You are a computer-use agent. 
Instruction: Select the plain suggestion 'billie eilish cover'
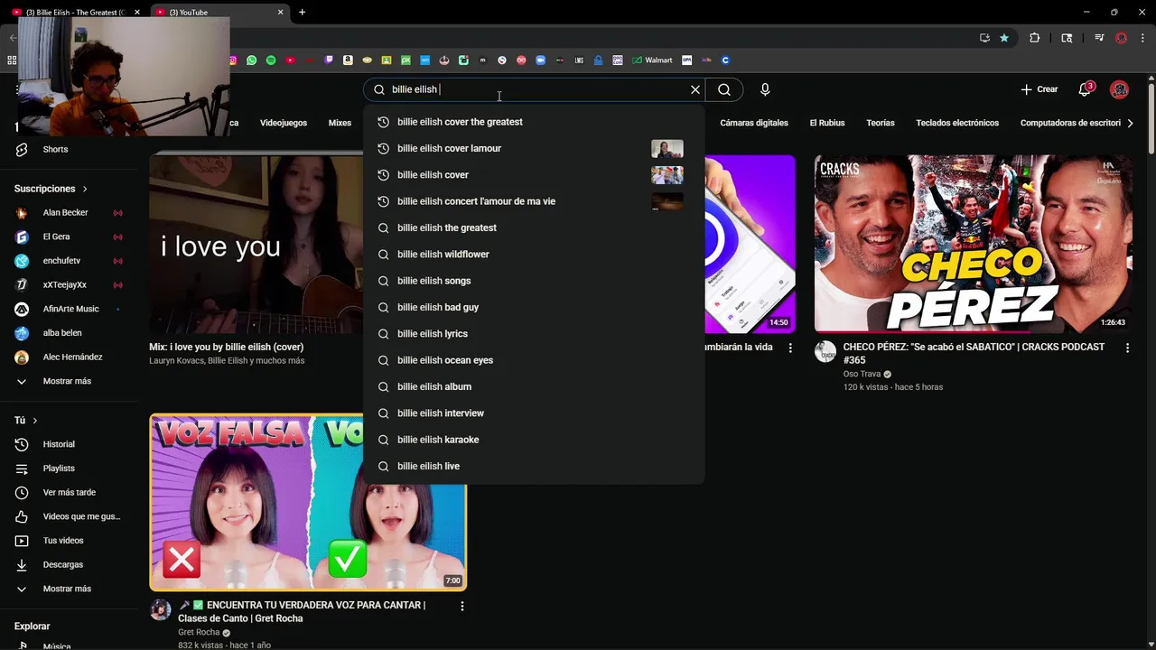point(534,174)
